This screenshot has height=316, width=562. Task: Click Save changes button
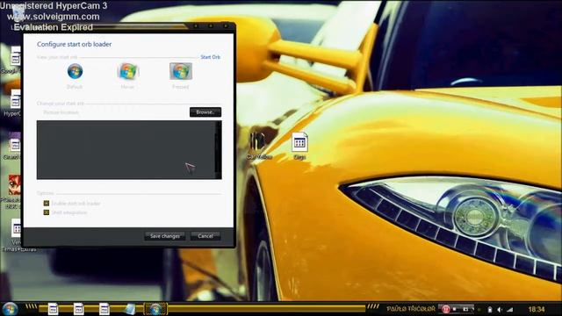[165, 236]
